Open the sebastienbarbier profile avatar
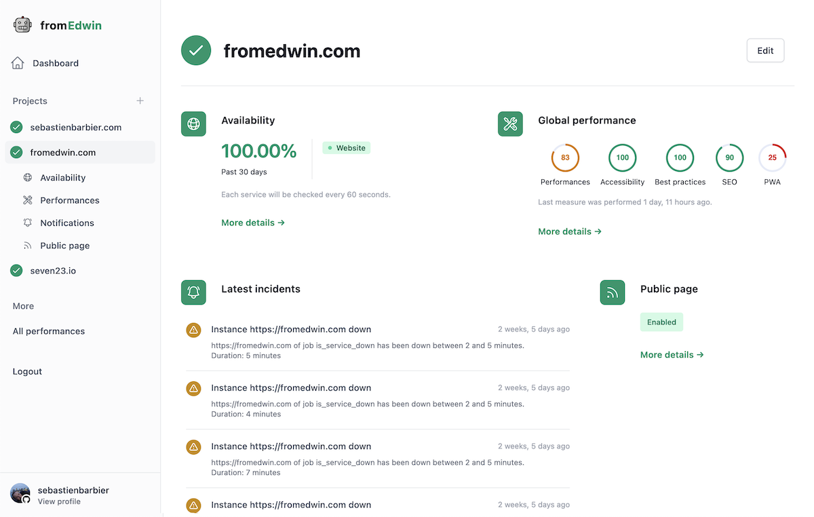Screen dimensions: 814x517 pos(20,493)
